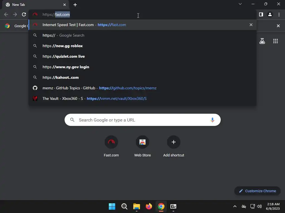Reload the page with the refresh icon
This screenshot has width=285, height=213.
(24, 14)
